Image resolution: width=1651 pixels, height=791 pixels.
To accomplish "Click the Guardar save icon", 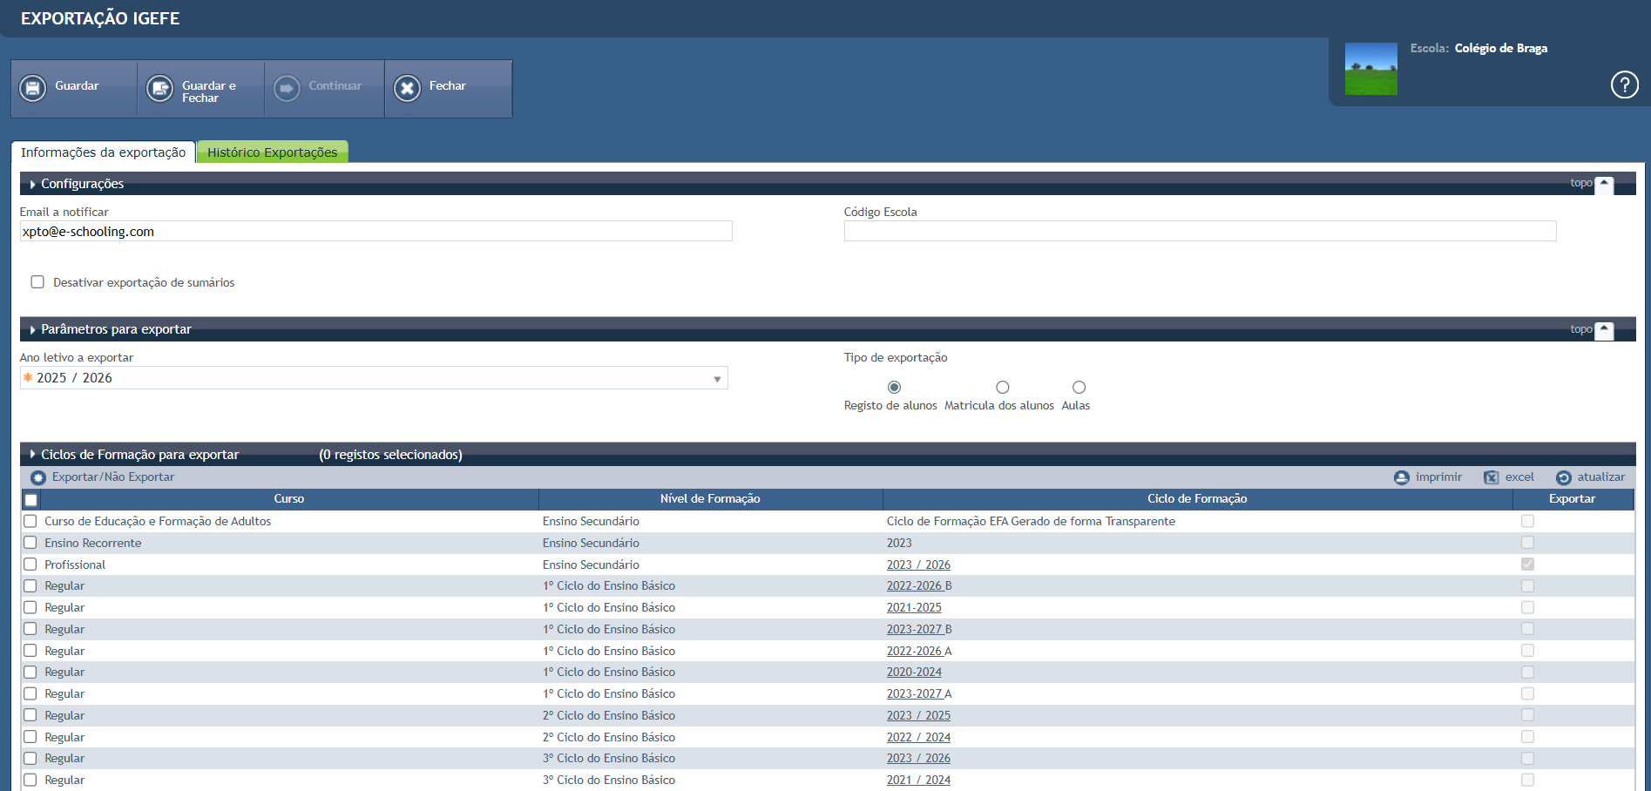I will pyautogui.click(x=33, y=88).
